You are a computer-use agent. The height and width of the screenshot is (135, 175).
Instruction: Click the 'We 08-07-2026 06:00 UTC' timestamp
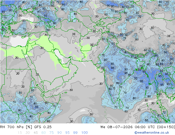(128, 127)
